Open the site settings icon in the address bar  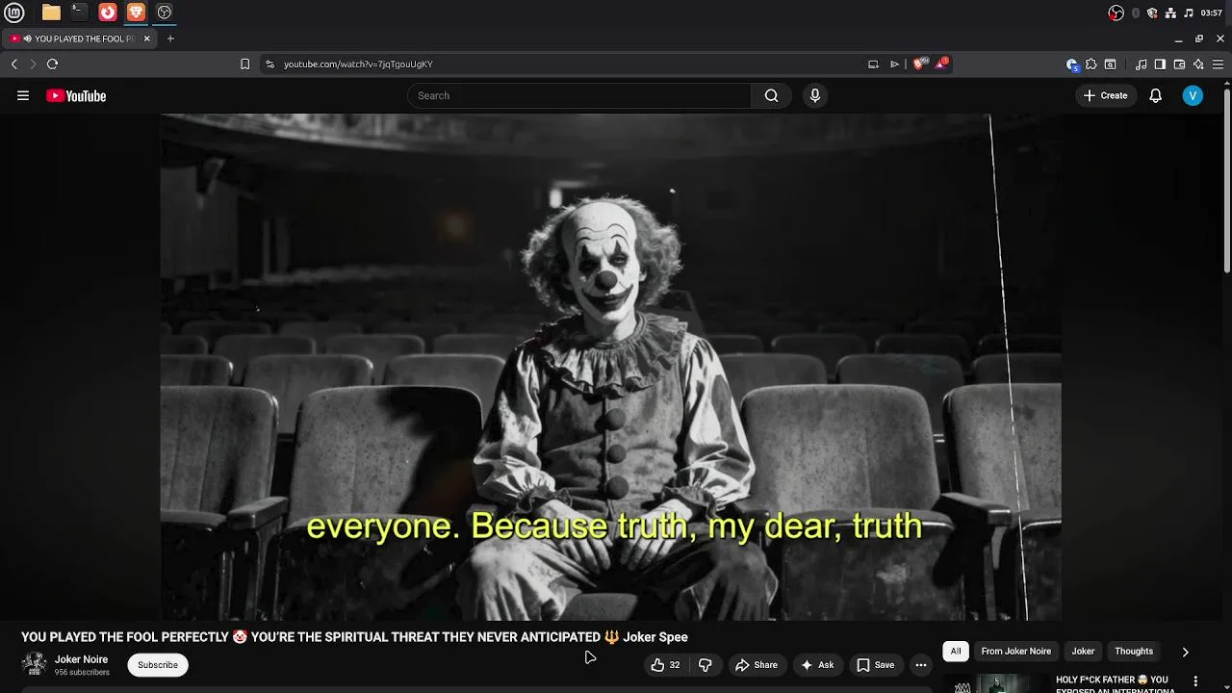pyautogui.click(x=269, y=64)
